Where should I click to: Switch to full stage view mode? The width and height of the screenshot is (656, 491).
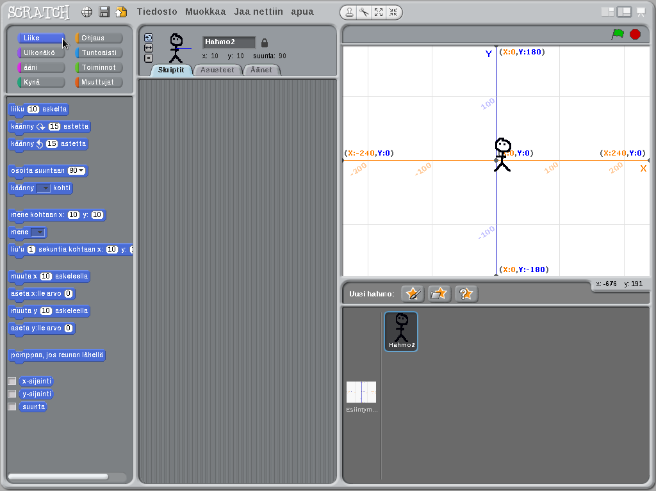624,12
